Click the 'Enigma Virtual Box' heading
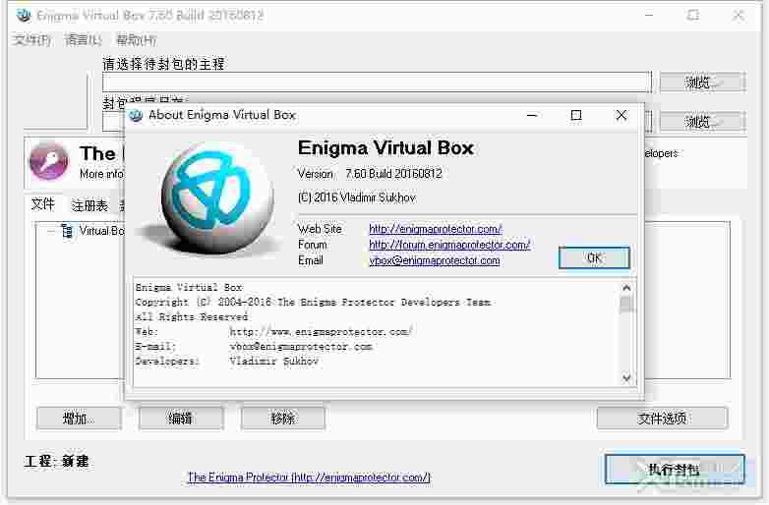This screenshot has height=505, width=769. pyautogui.click(x=385, y=148)
